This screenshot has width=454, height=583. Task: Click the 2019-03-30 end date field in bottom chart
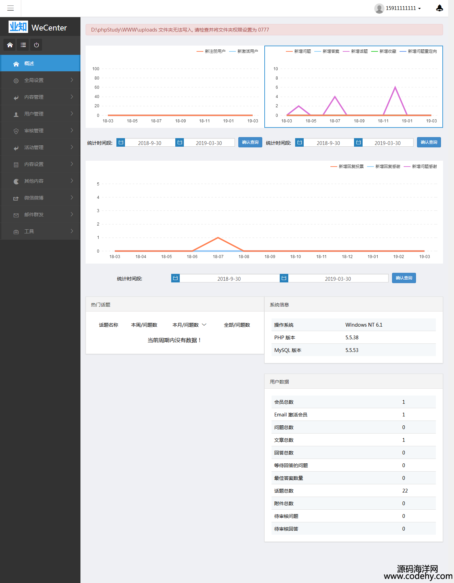click(338, 279)
